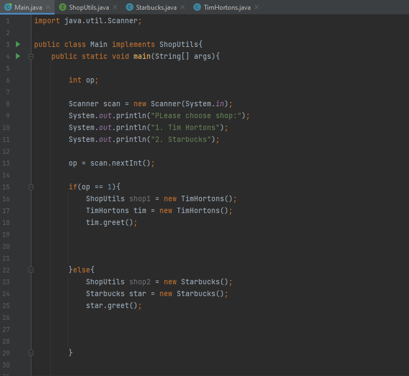Click line number 13 in the gutter
The height and width of the screenshot is (376, 409).
[6, 163]
